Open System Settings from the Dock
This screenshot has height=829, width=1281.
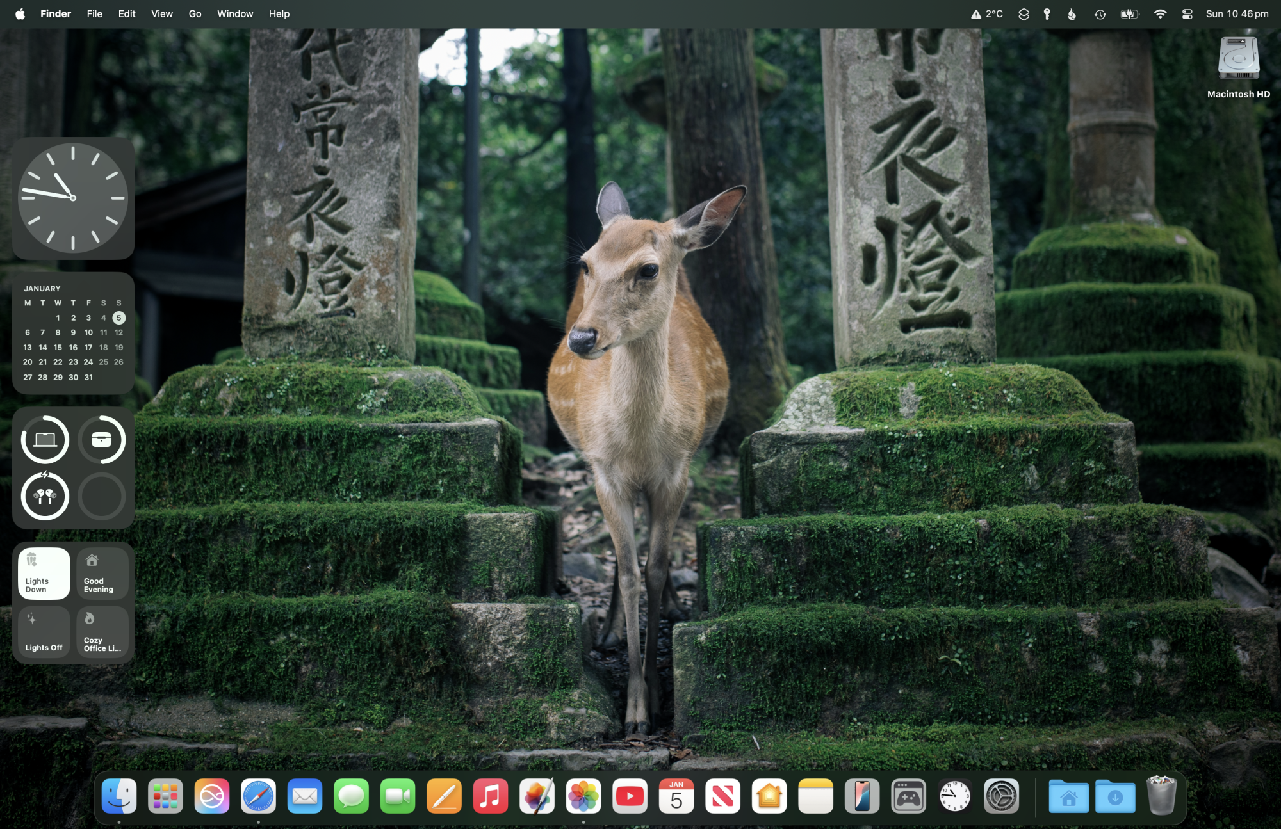(1000, 796)
